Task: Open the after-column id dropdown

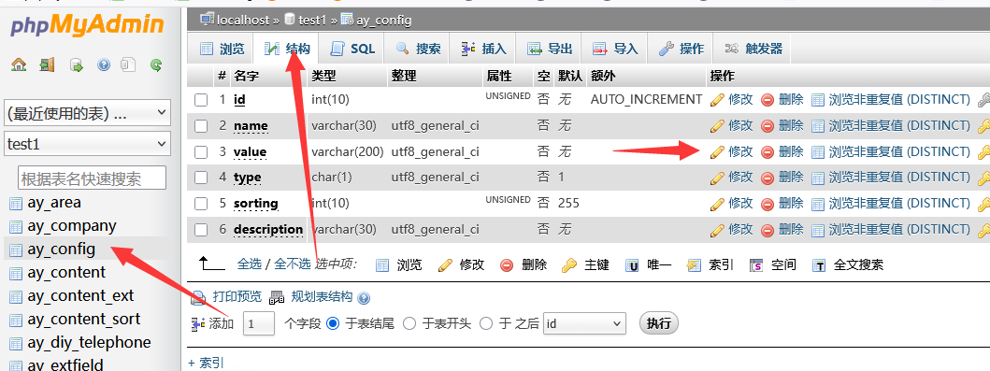Action: coord(584,323)
